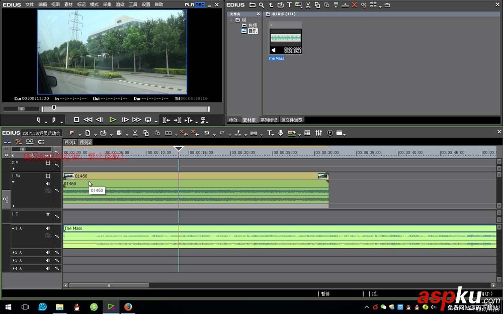Screen dimensions: 503x314
Task: Switch to the 特效 tab in bin panel
Action: [x=233, y=120]
